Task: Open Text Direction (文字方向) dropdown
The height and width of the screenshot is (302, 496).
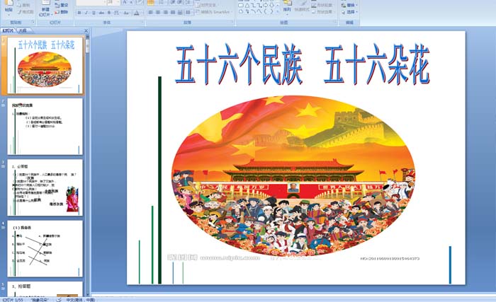Action: [207, 5]
